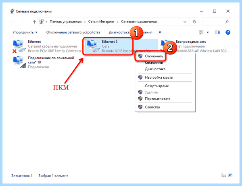Click the shield icon beside Переименовать

140,98
